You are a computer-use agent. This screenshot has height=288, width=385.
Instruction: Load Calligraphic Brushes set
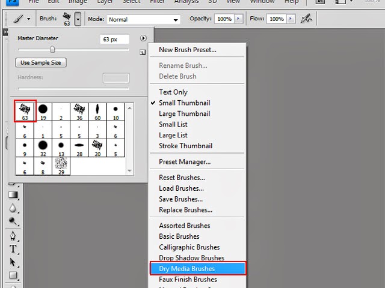[x=189, y=247]
